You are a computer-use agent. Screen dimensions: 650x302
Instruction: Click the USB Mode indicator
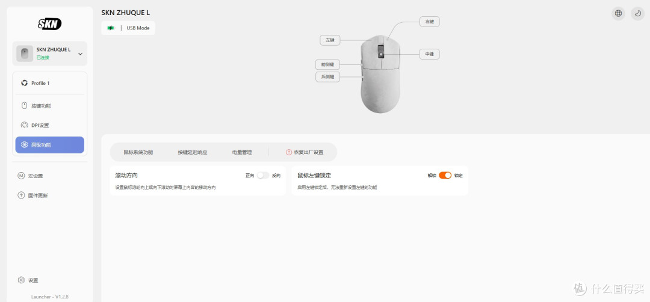128,28
